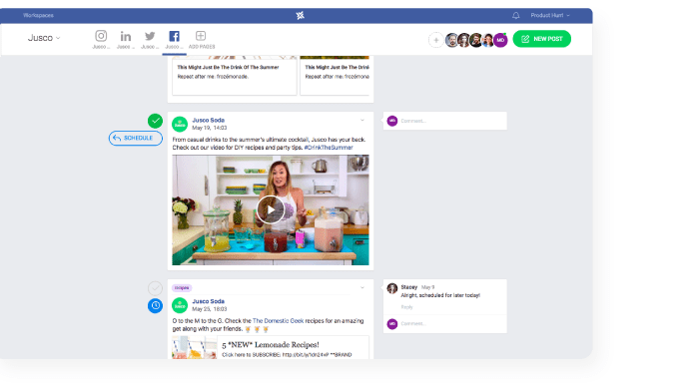The width and height of the screenshot is (699, 390).
Task: Click the fourth team member avatar
Action: pos(488,40)
